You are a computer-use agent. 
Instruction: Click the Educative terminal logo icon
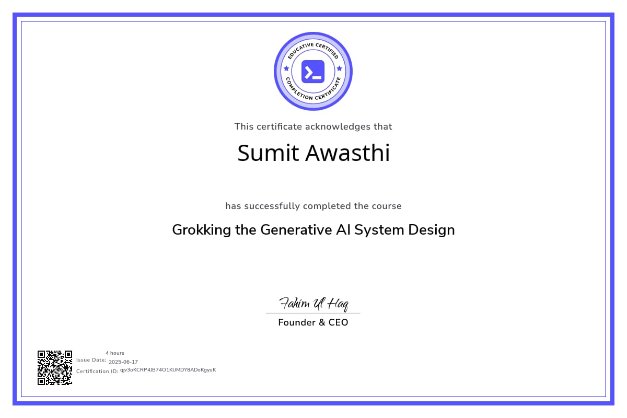click(313, 72)
